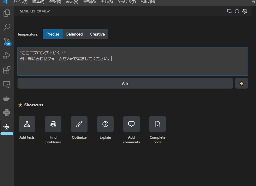Viewport: 256px width, 186px height.
Task: Open the Remote Explorer view
Action: pos(7,84)
